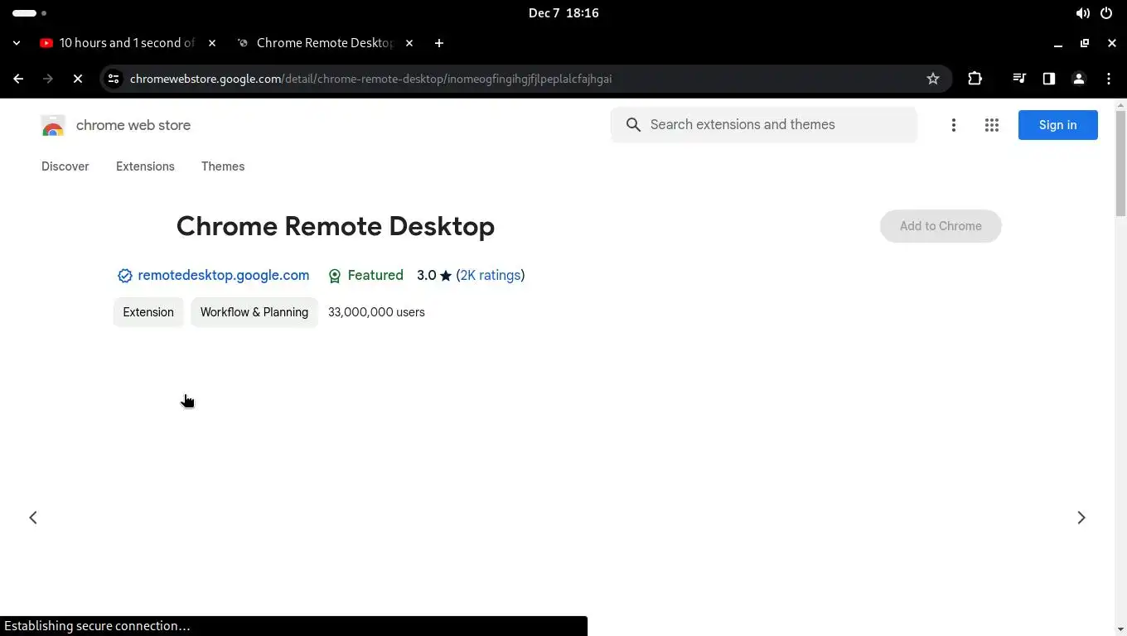The height and width of the screenshot is (636, 1127).
Task: Open the volume indicator in top bar
Action: [1082, 13]
